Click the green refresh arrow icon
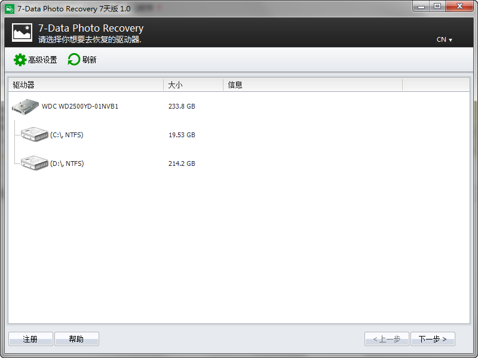Screen dimensions: 478x358 tap(73, 59)
